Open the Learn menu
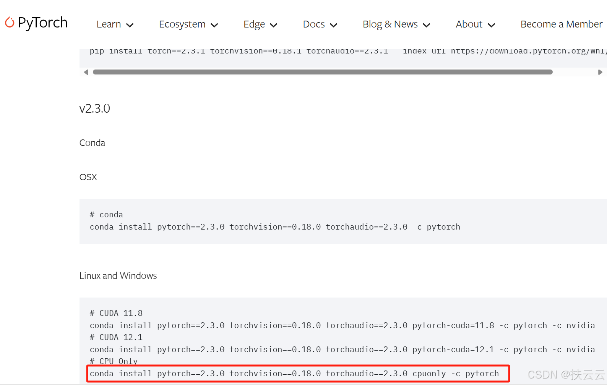 109,24
